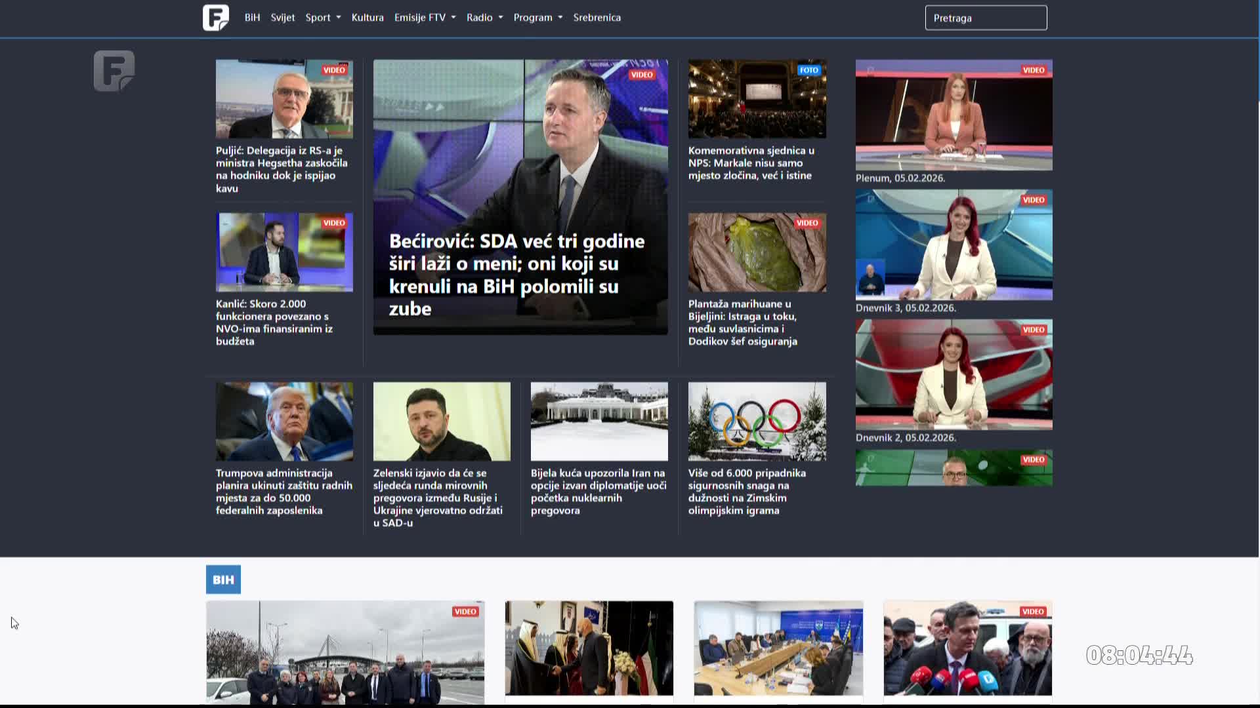Open Olympic rings article thumbnail
Screen dimensions: 1260x708
click(757, 422)
